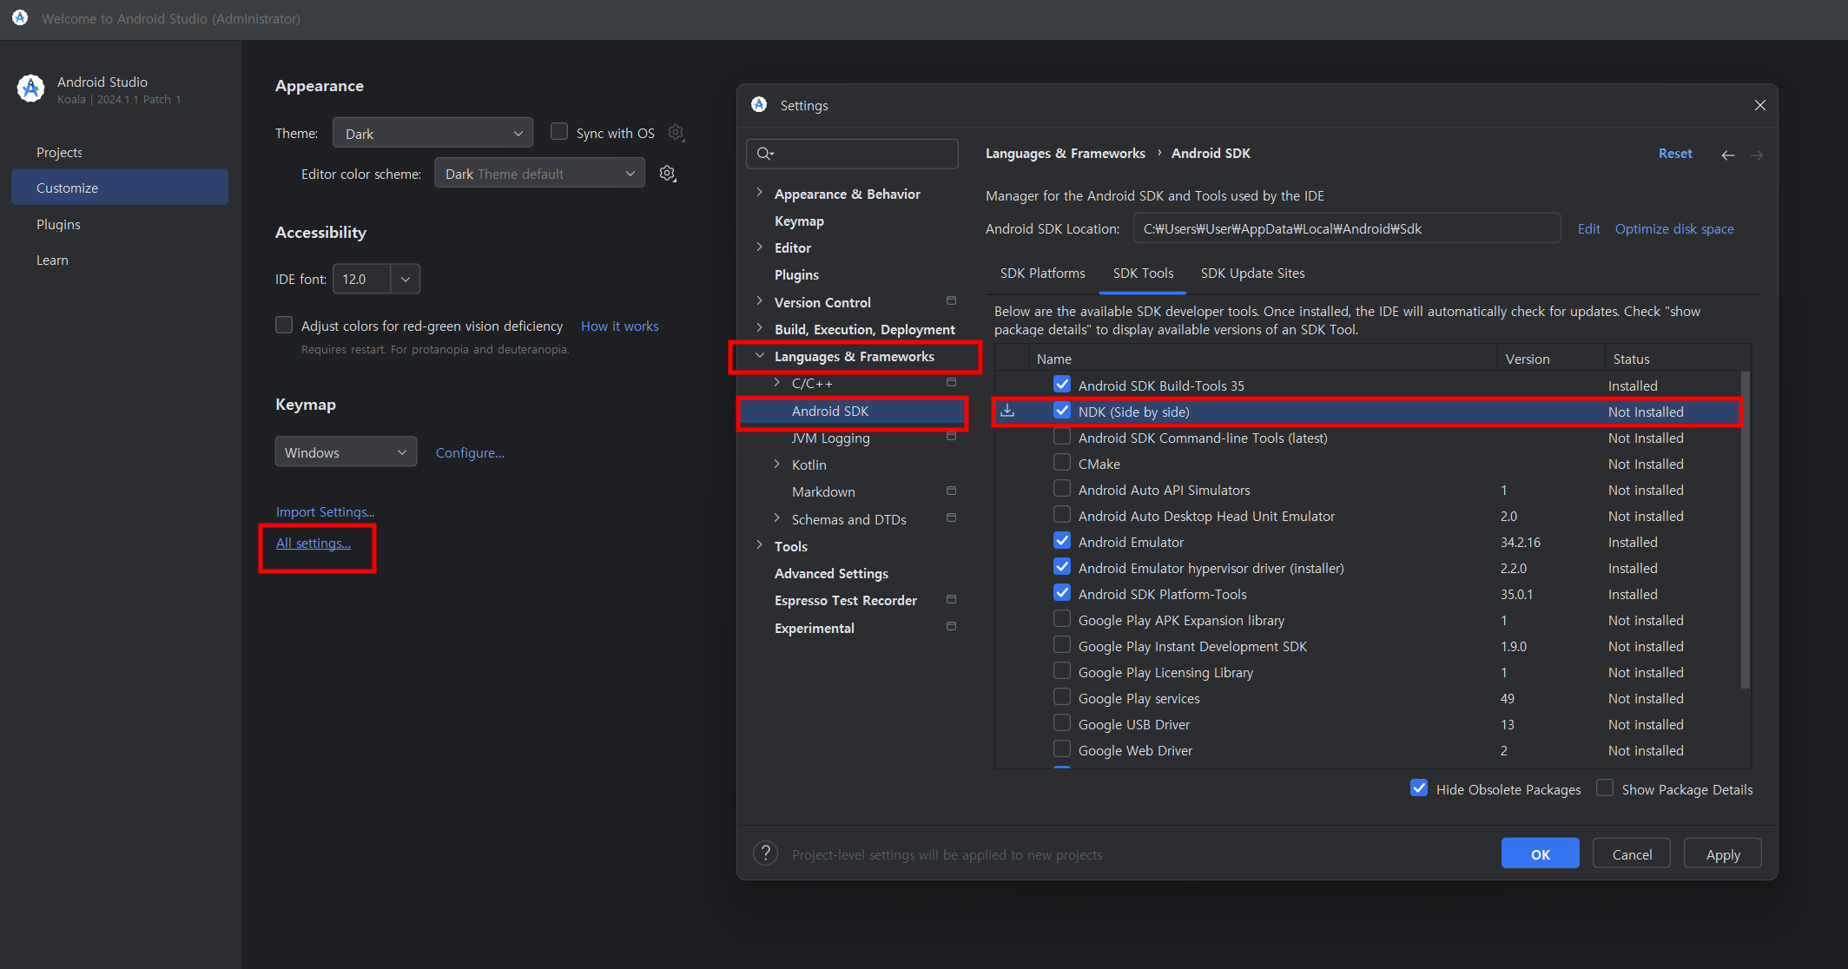Viewport: 1848px width, 969px height.
Task: Open editor color scheme gear options
Action: click(667, 174)
